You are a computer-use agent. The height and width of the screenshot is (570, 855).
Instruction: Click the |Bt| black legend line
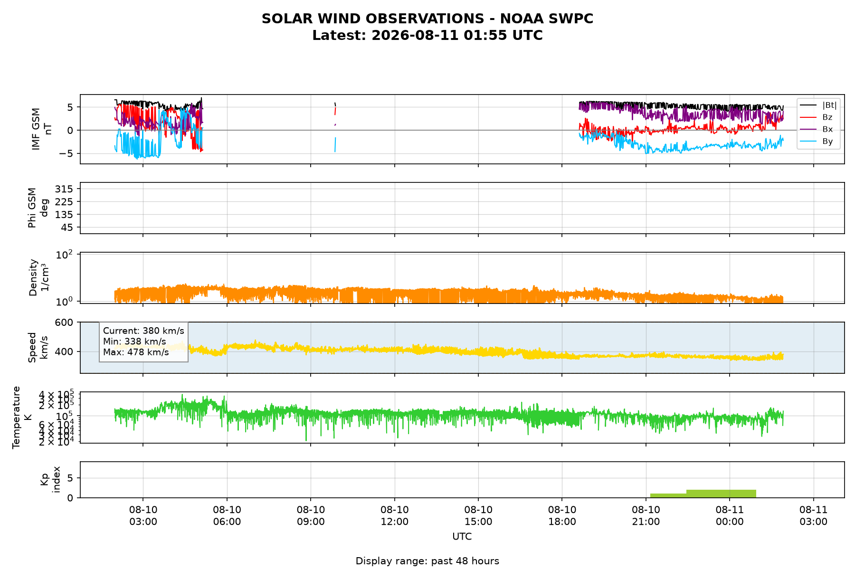click(x=808, y=105)
